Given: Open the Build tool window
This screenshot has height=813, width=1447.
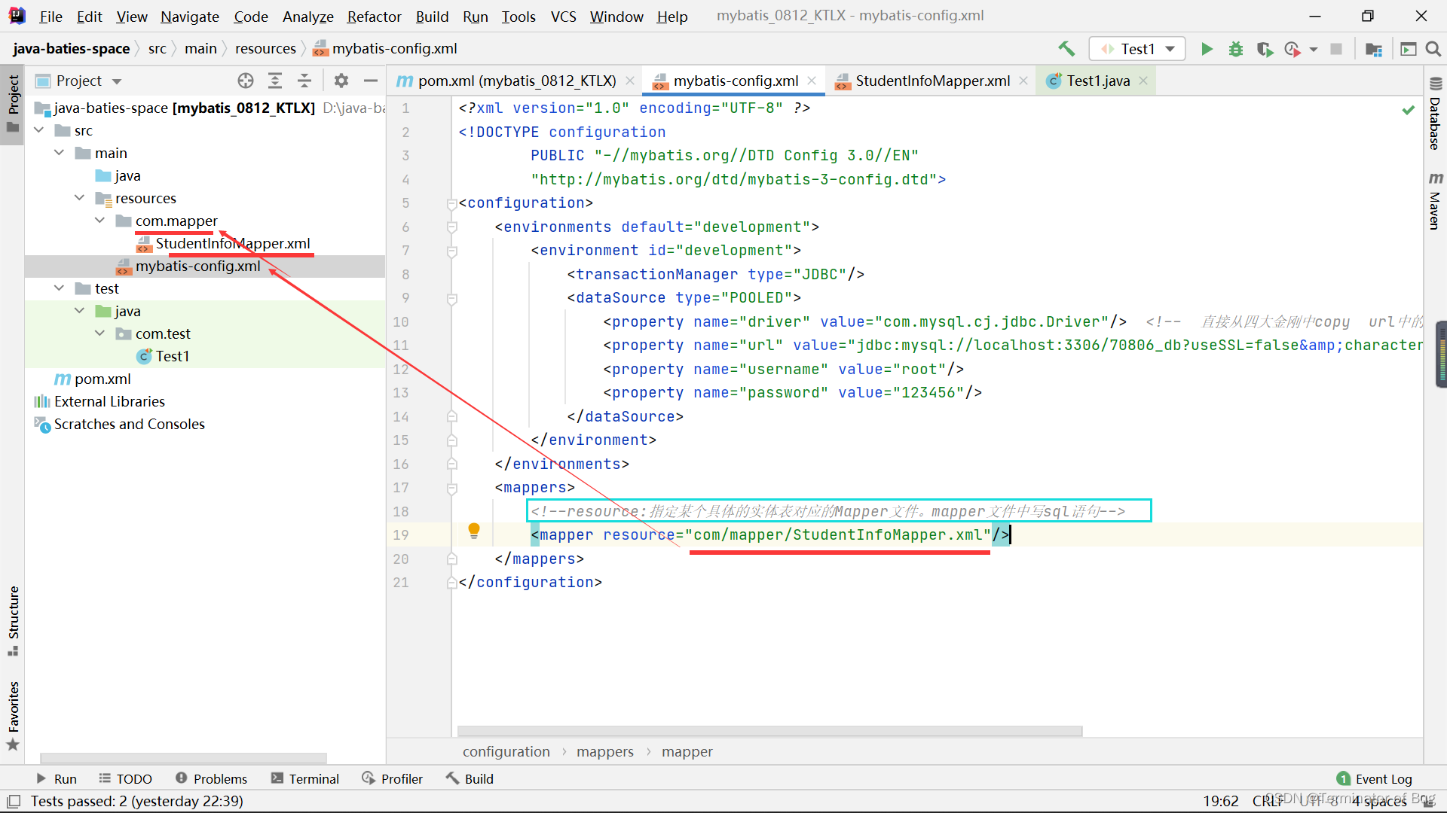Looking at the screenshot, I should coord(470,778).
